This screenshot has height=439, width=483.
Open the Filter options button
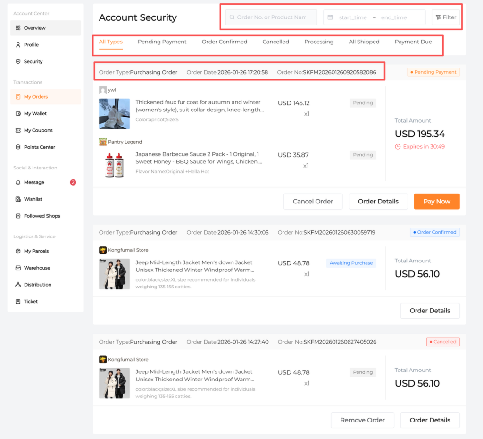(x=445, y=17)
